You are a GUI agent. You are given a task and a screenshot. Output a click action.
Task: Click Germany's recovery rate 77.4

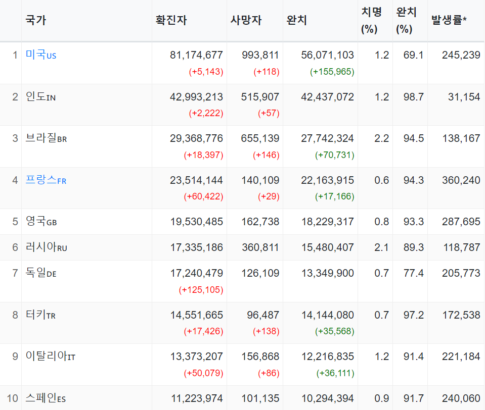coord(414,273)
